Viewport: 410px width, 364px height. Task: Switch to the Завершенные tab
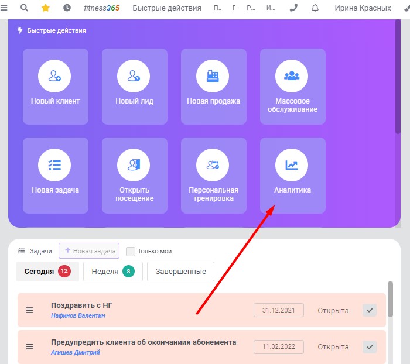(180, 272)
